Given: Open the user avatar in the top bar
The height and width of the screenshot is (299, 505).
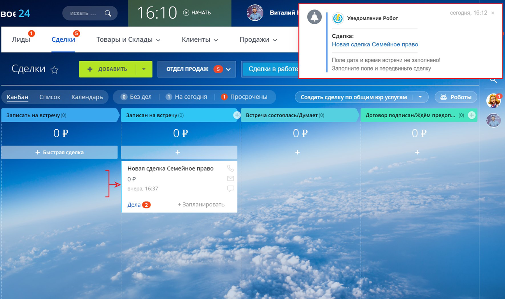Looking at the screenshot, I should click(255, 13).
